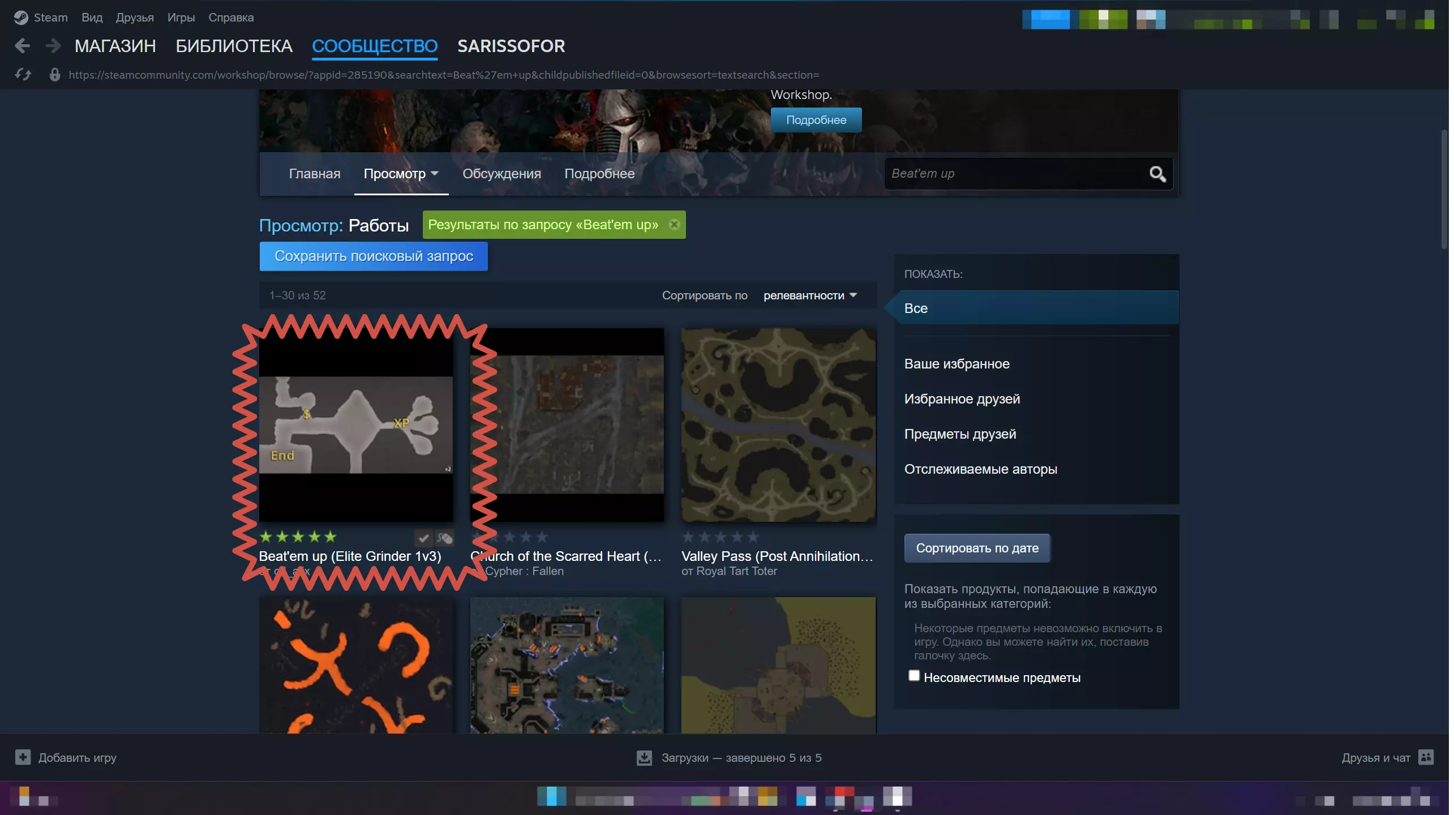1454x815 pixels.
Task: Toggle the subscribed checkmark on Beat'em up item
Action: pyautogui.click(x=424, y=538)
